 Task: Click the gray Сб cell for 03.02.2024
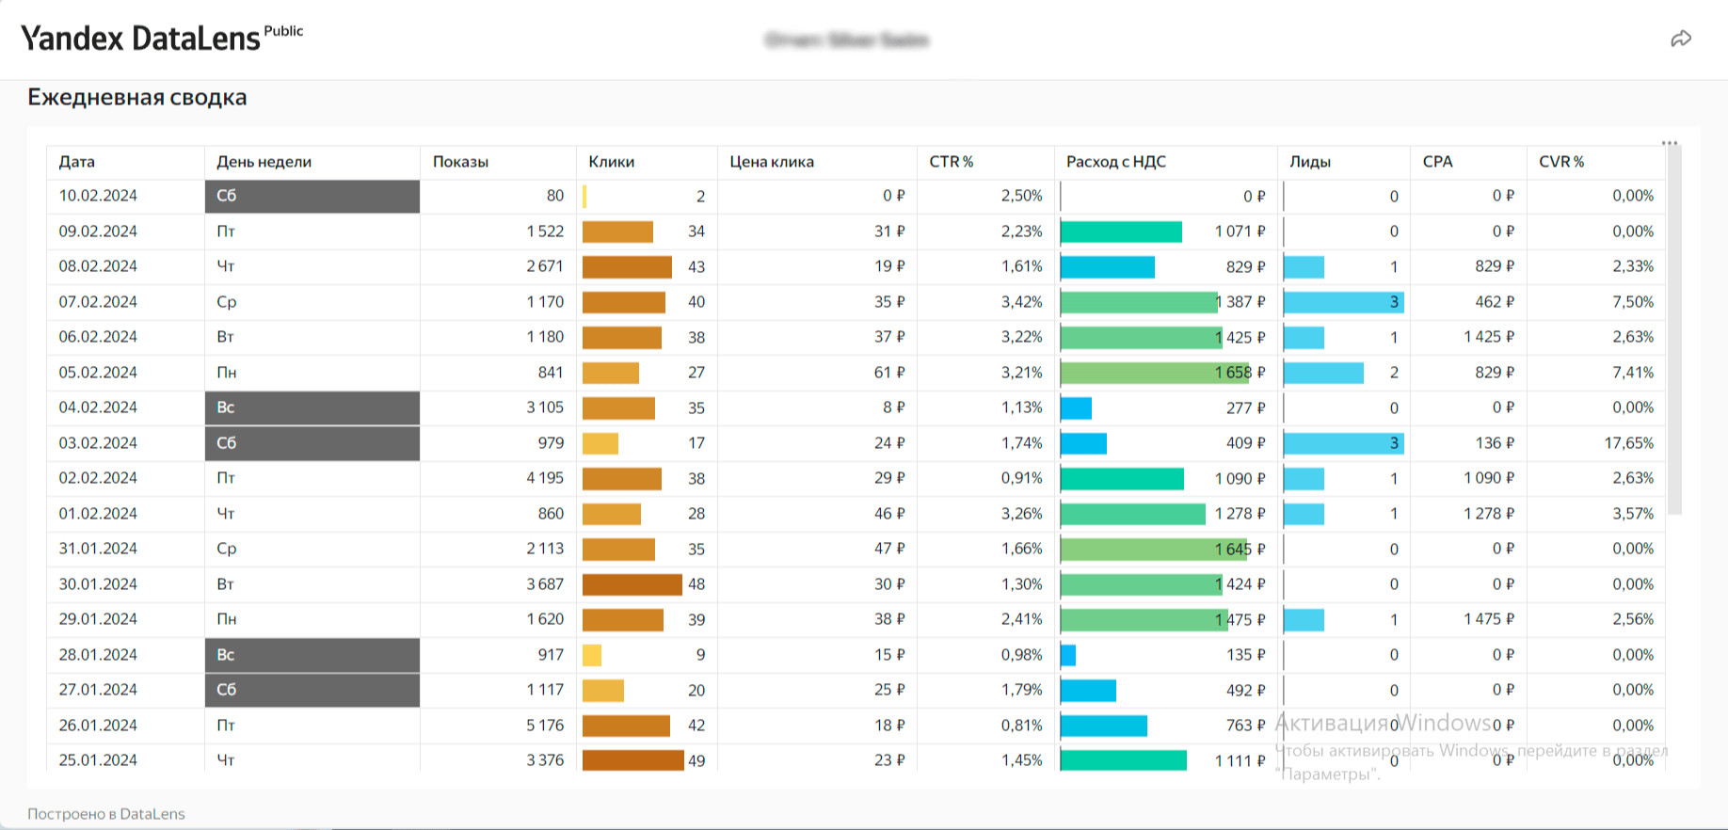312,443
